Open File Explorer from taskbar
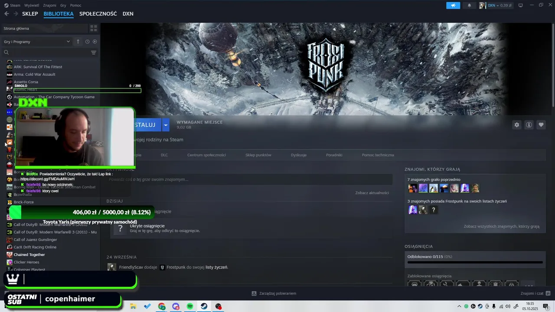 133,306
